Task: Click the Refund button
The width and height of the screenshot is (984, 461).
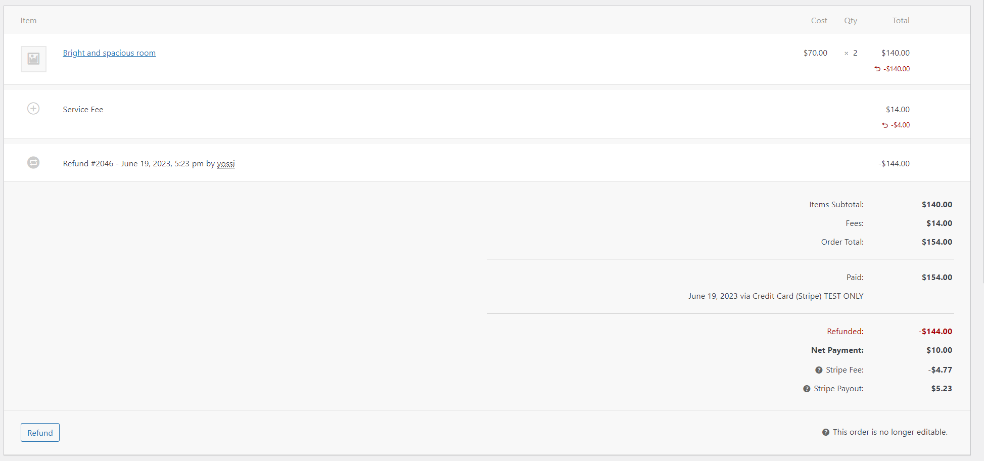Action: click(x=40, y=433)
